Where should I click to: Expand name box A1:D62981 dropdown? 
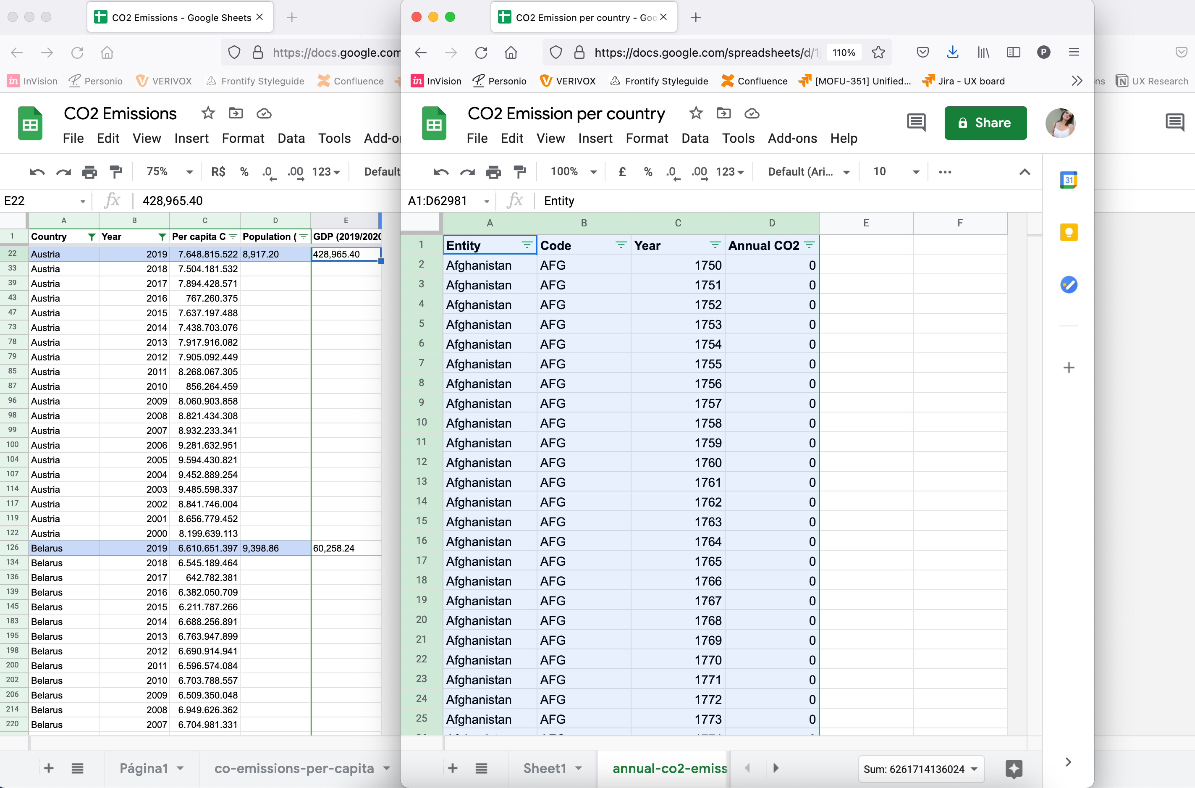486,202
